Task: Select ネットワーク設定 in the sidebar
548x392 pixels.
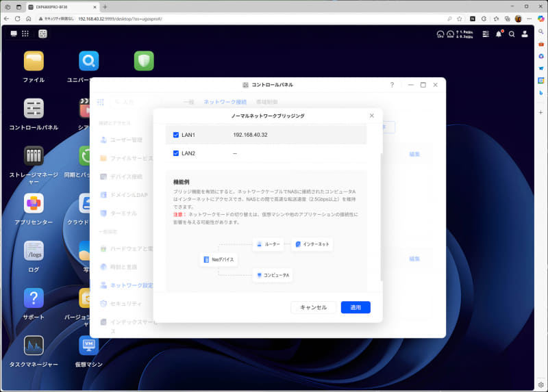Action: click(x=127, y=285)
